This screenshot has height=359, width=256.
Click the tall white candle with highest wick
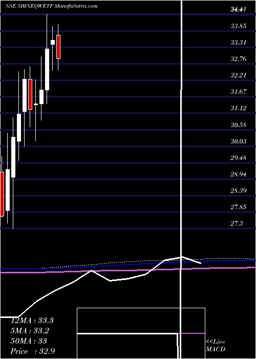(x=47, y=69)
